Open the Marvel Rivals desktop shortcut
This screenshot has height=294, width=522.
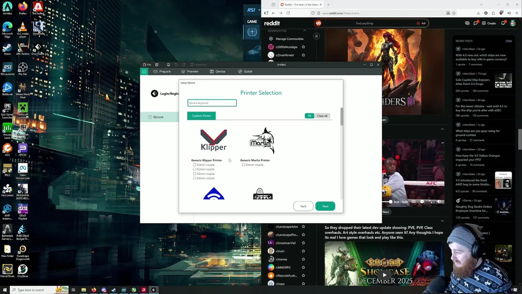(7, 271)
